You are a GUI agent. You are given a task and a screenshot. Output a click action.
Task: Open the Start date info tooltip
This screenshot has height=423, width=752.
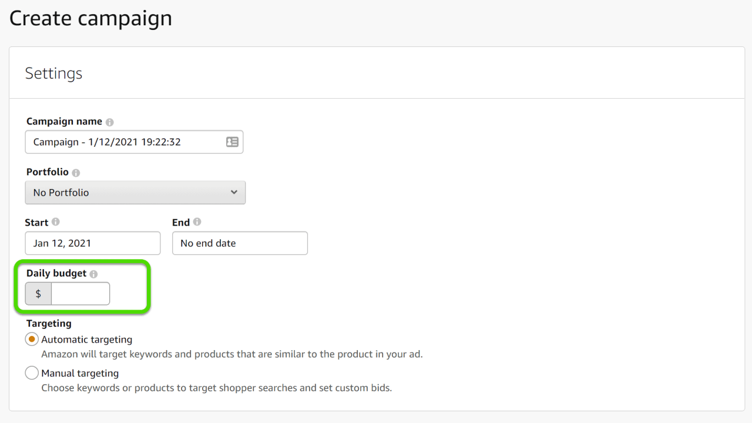tap(56, 222)
